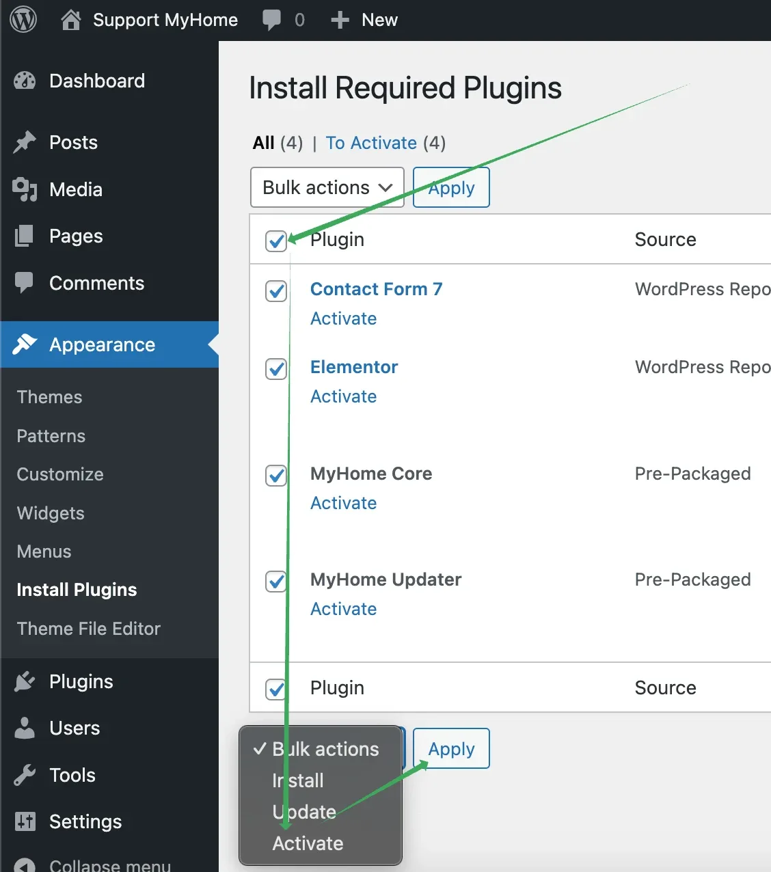Go to Themes submenu

[49, 397]
